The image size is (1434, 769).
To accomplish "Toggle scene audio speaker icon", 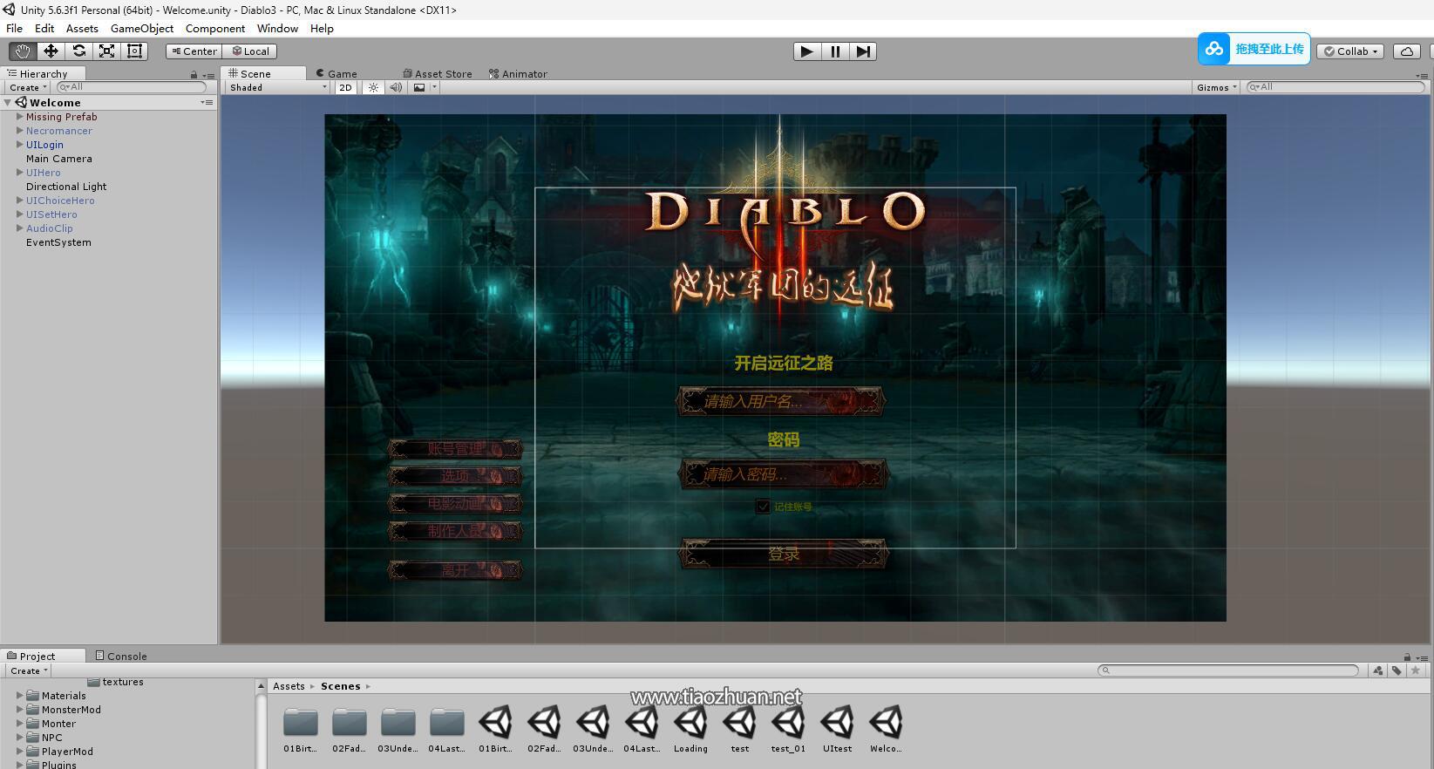I will pyautogui.click(x=396, y=87).
